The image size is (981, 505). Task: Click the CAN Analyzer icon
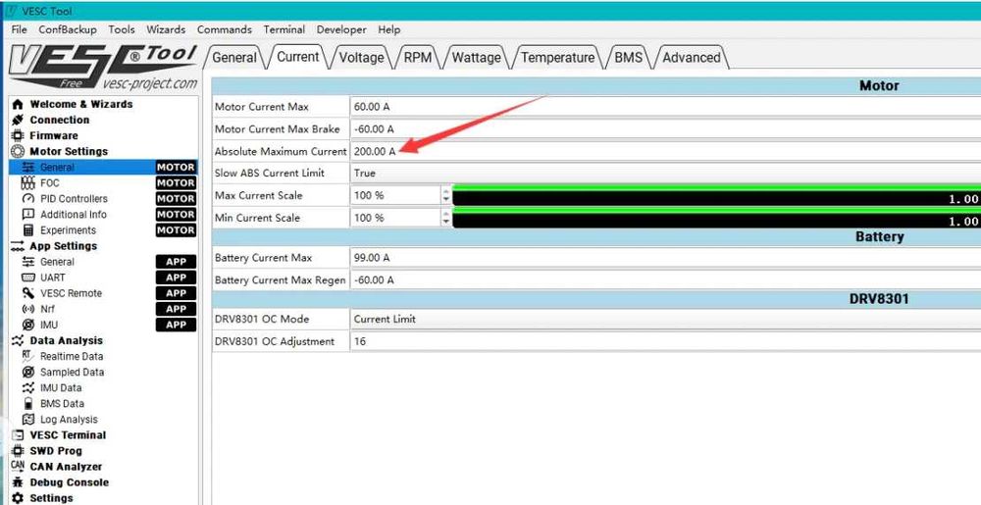(x=18, y=466)
